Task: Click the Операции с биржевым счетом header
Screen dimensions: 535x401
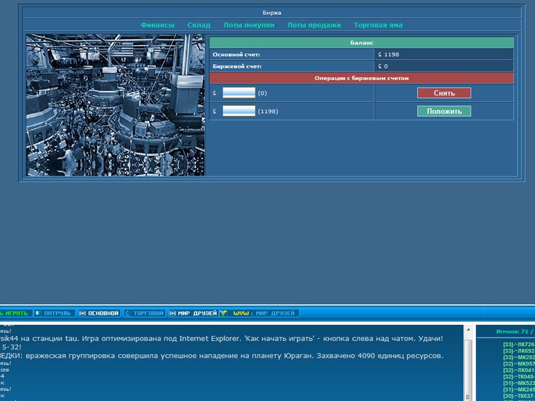Action: [x=362, y=78]
